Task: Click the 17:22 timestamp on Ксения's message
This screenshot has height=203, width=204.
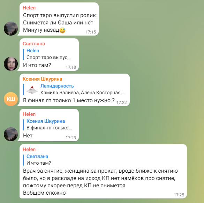Action: (x=121, y=103)
